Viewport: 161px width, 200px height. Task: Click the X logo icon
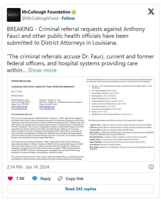[x=151, y=12]
